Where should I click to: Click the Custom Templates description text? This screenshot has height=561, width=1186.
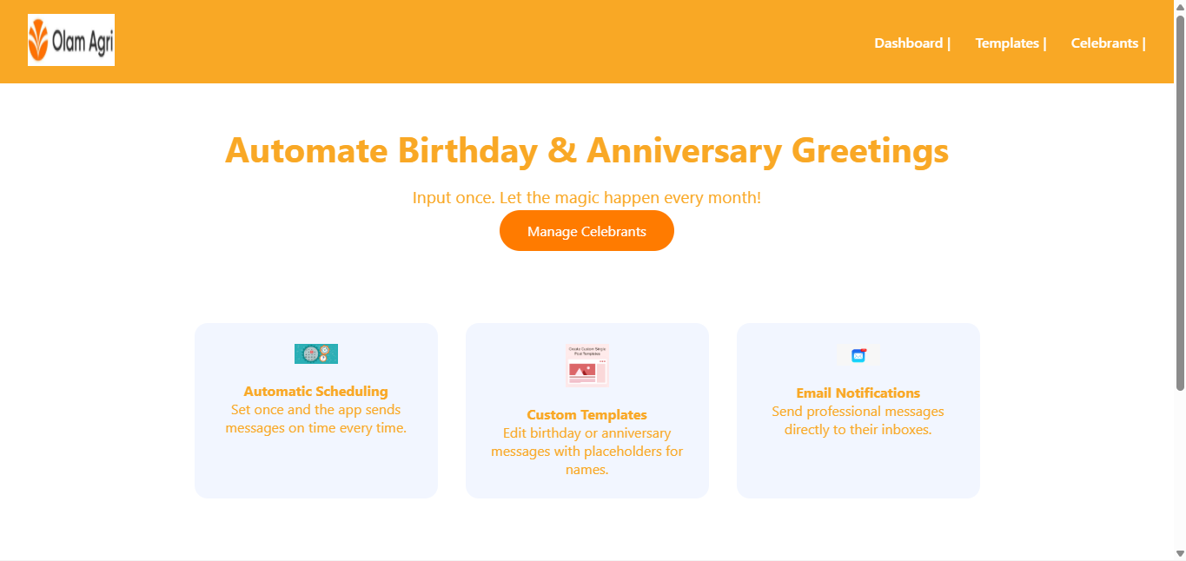tap(587, 452)
